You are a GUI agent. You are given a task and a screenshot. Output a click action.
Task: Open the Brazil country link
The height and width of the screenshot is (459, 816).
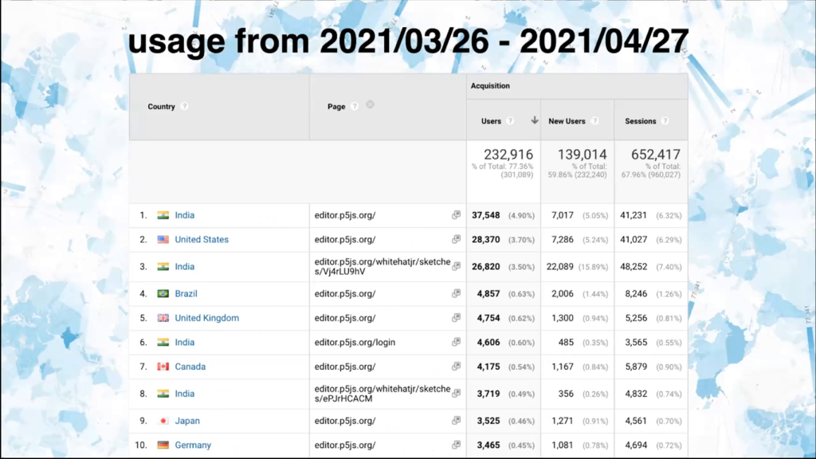[186, 293]
